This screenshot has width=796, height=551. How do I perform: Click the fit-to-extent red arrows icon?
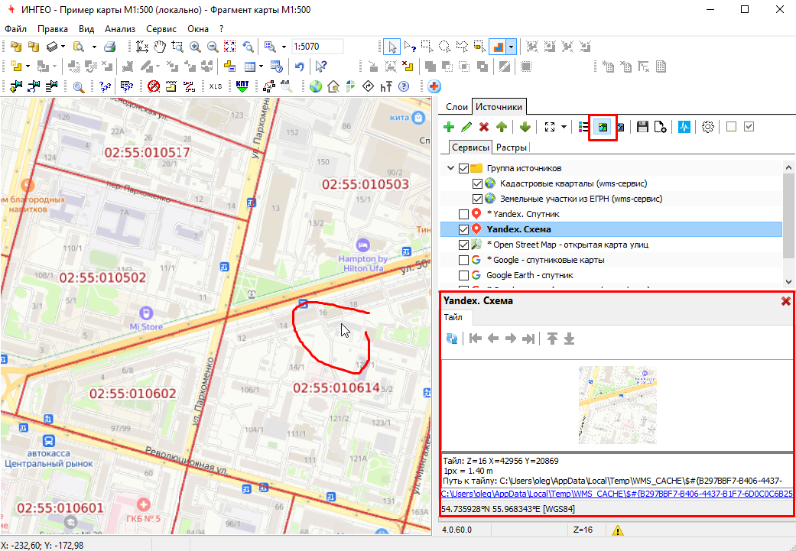230,47
